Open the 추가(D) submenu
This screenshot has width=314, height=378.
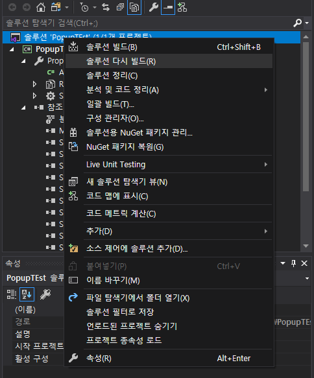(169, 231)
